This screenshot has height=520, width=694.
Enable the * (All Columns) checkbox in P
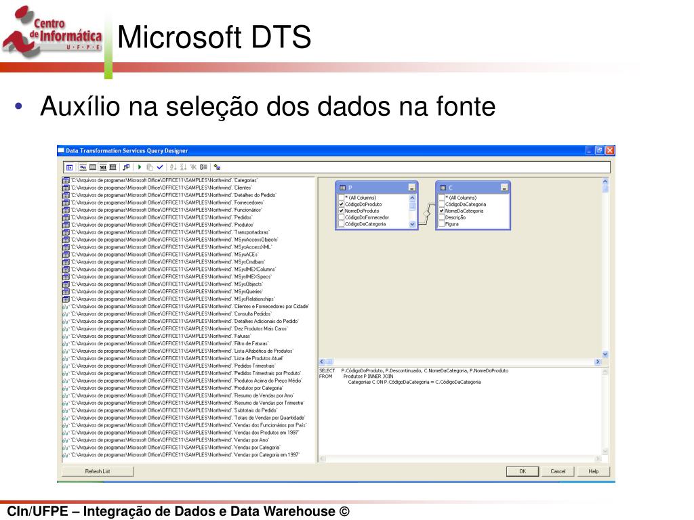(342, 197)
